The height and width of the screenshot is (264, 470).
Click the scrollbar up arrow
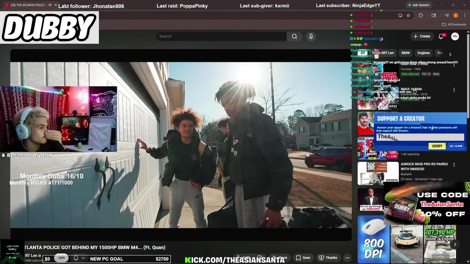point(468,32)
